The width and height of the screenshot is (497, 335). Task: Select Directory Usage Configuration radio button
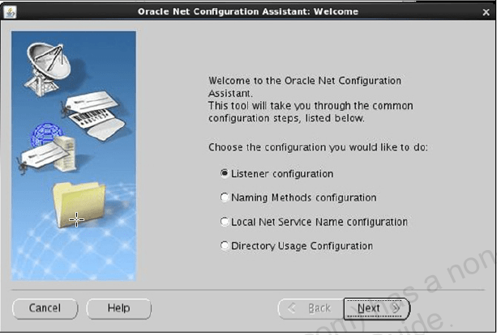(225, 246)
